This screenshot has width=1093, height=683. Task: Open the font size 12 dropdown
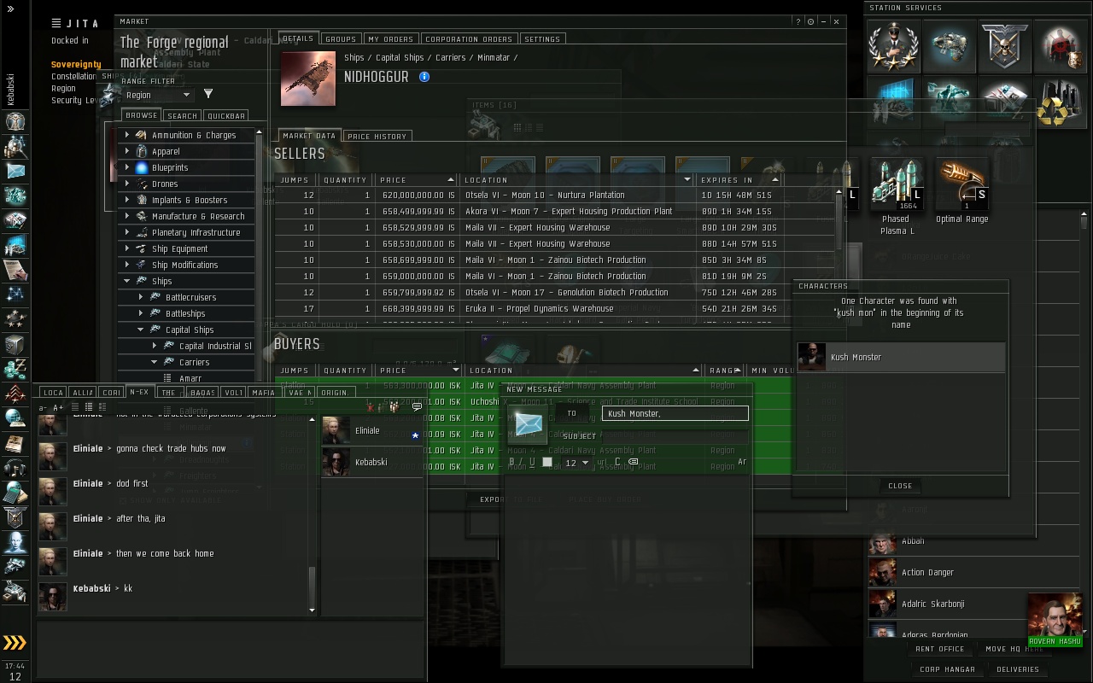click(x=576, y=463)
